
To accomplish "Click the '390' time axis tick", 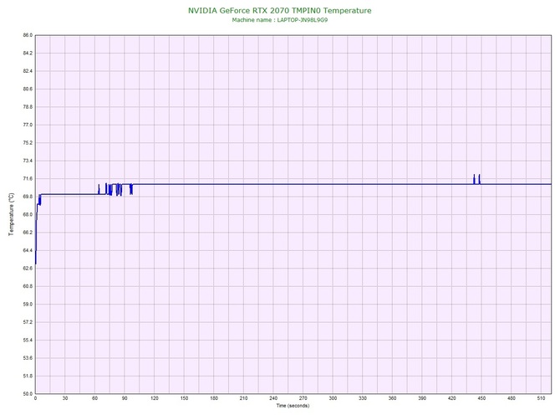I will pos(422,398).
